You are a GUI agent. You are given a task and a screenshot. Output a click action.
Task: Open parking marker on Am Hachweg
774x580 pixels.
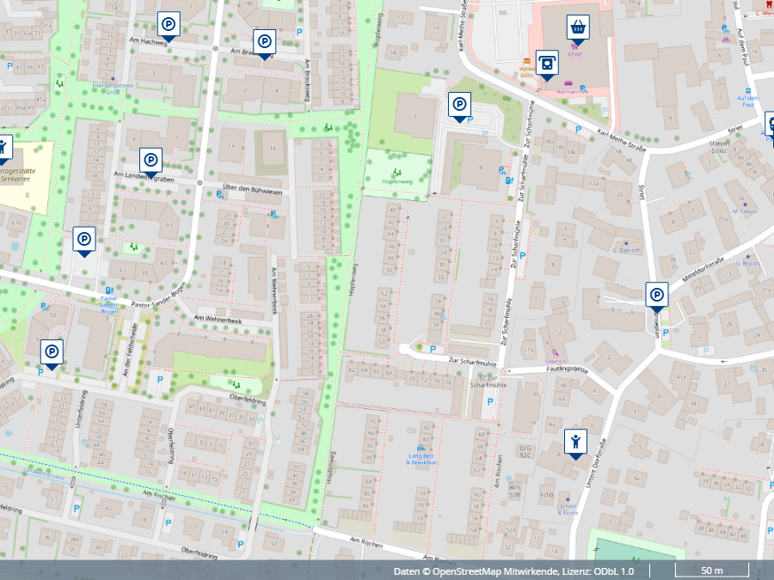point(169,25)
